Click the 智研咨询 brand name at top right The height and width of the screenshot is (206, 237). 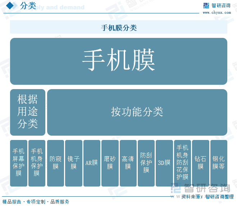pos(221,6)
